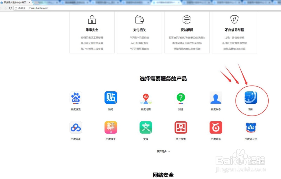Select the 百度帐号 person icon

(216, 98)
